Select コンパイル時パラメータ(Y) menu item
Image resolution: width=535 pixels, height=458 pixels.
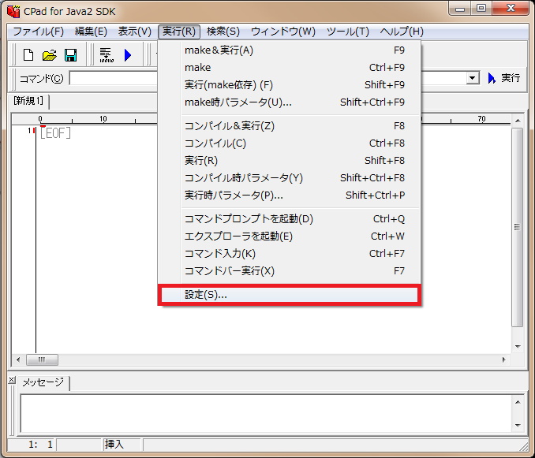point(290,178)
